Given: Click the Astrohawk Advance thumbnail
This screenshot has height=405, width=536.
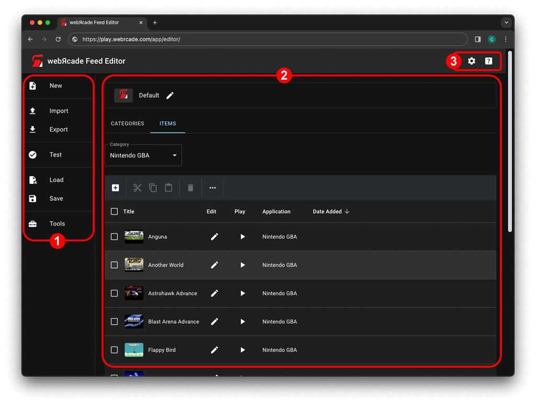Looking at the screenshot, I should pyautogui.click(x=134, y=293).
